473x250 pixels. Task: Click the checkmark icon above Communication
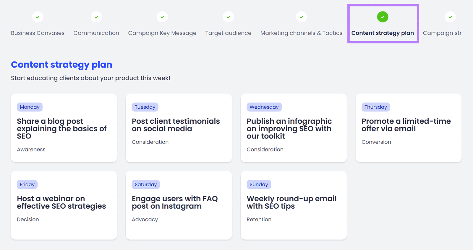[x=96, y=17]
